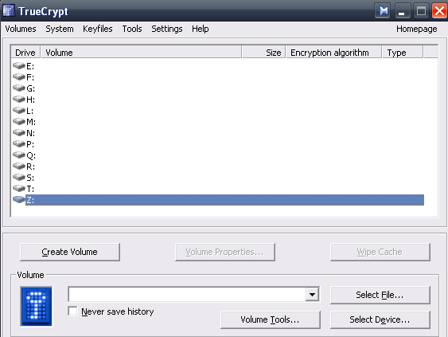Close the TrueCrypt window

point(439,11)
